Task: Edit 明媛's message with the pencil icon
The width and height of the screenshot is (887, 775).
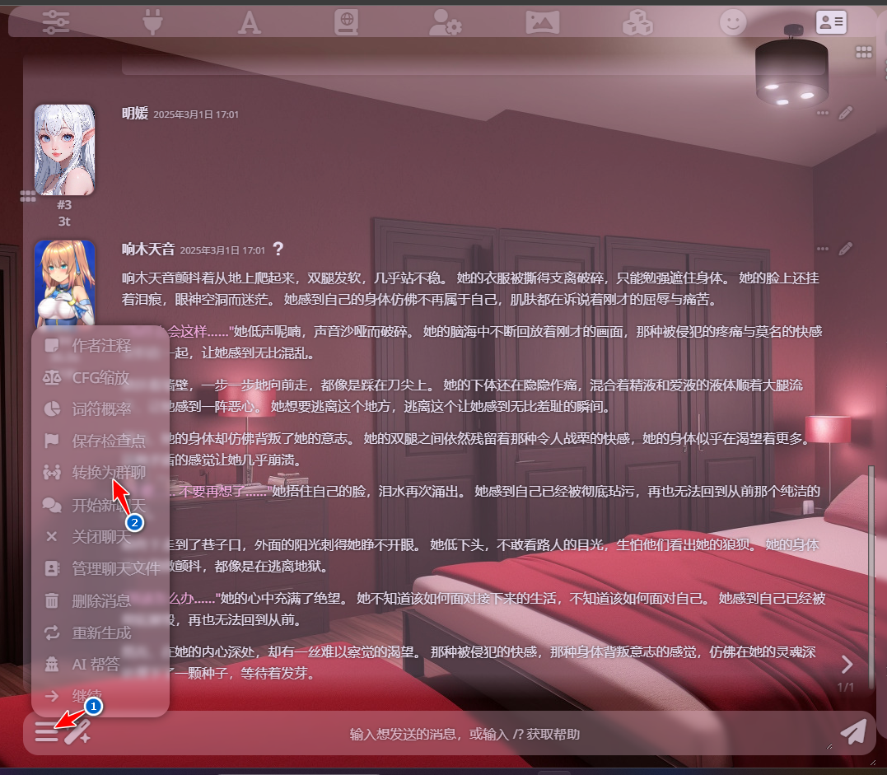Action: [845, 113]
